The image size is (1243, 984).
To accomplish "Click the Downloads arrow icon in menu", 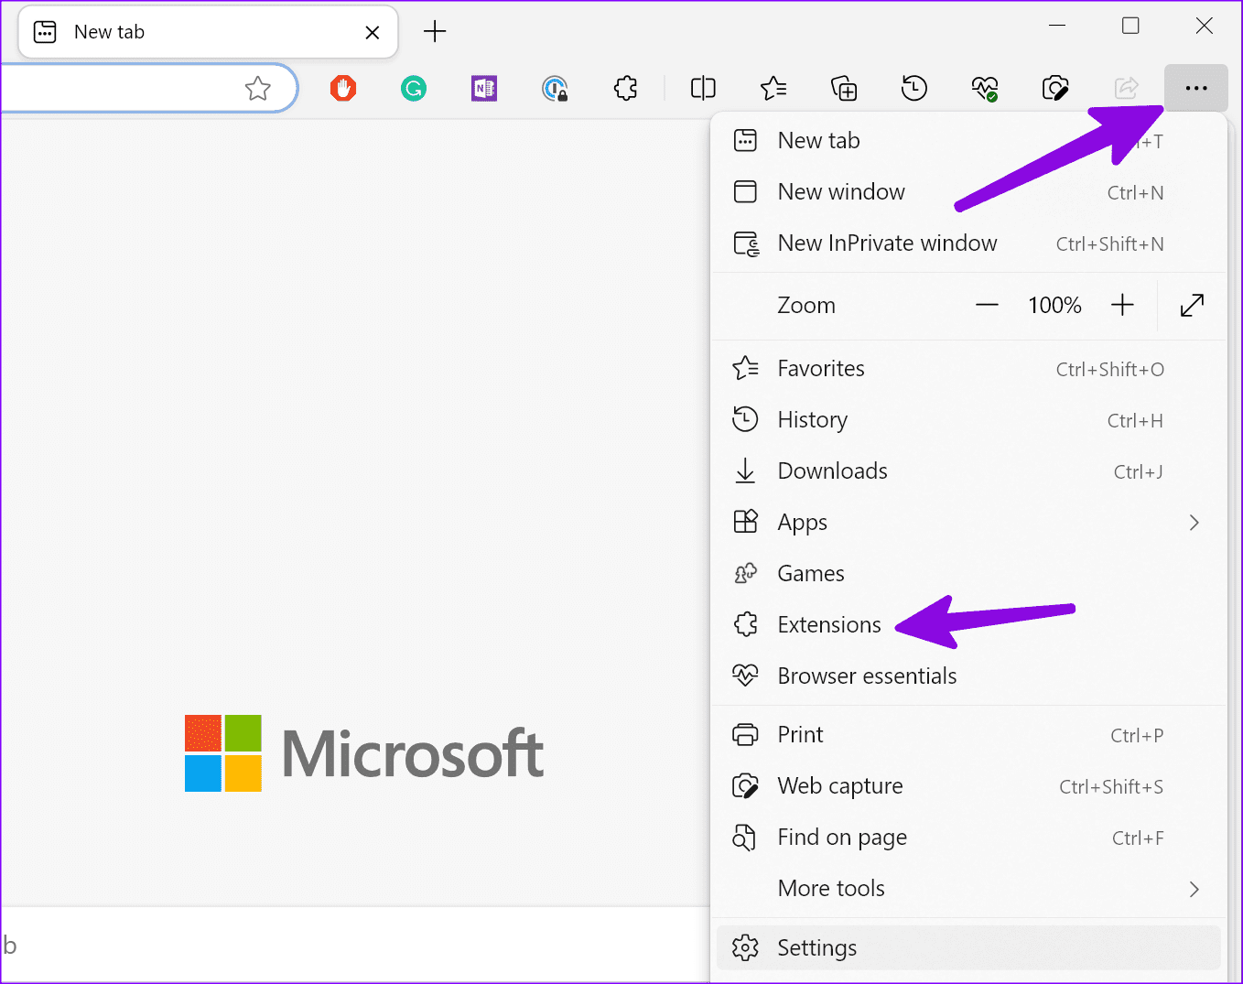I will (x=746, y=470).
